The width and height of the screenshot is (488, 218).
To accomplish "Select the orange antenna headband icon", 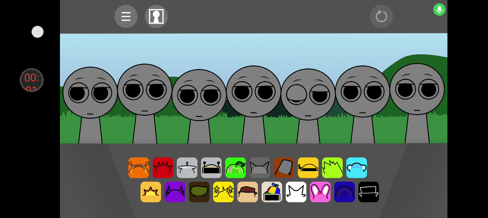I will click(139, 168).
